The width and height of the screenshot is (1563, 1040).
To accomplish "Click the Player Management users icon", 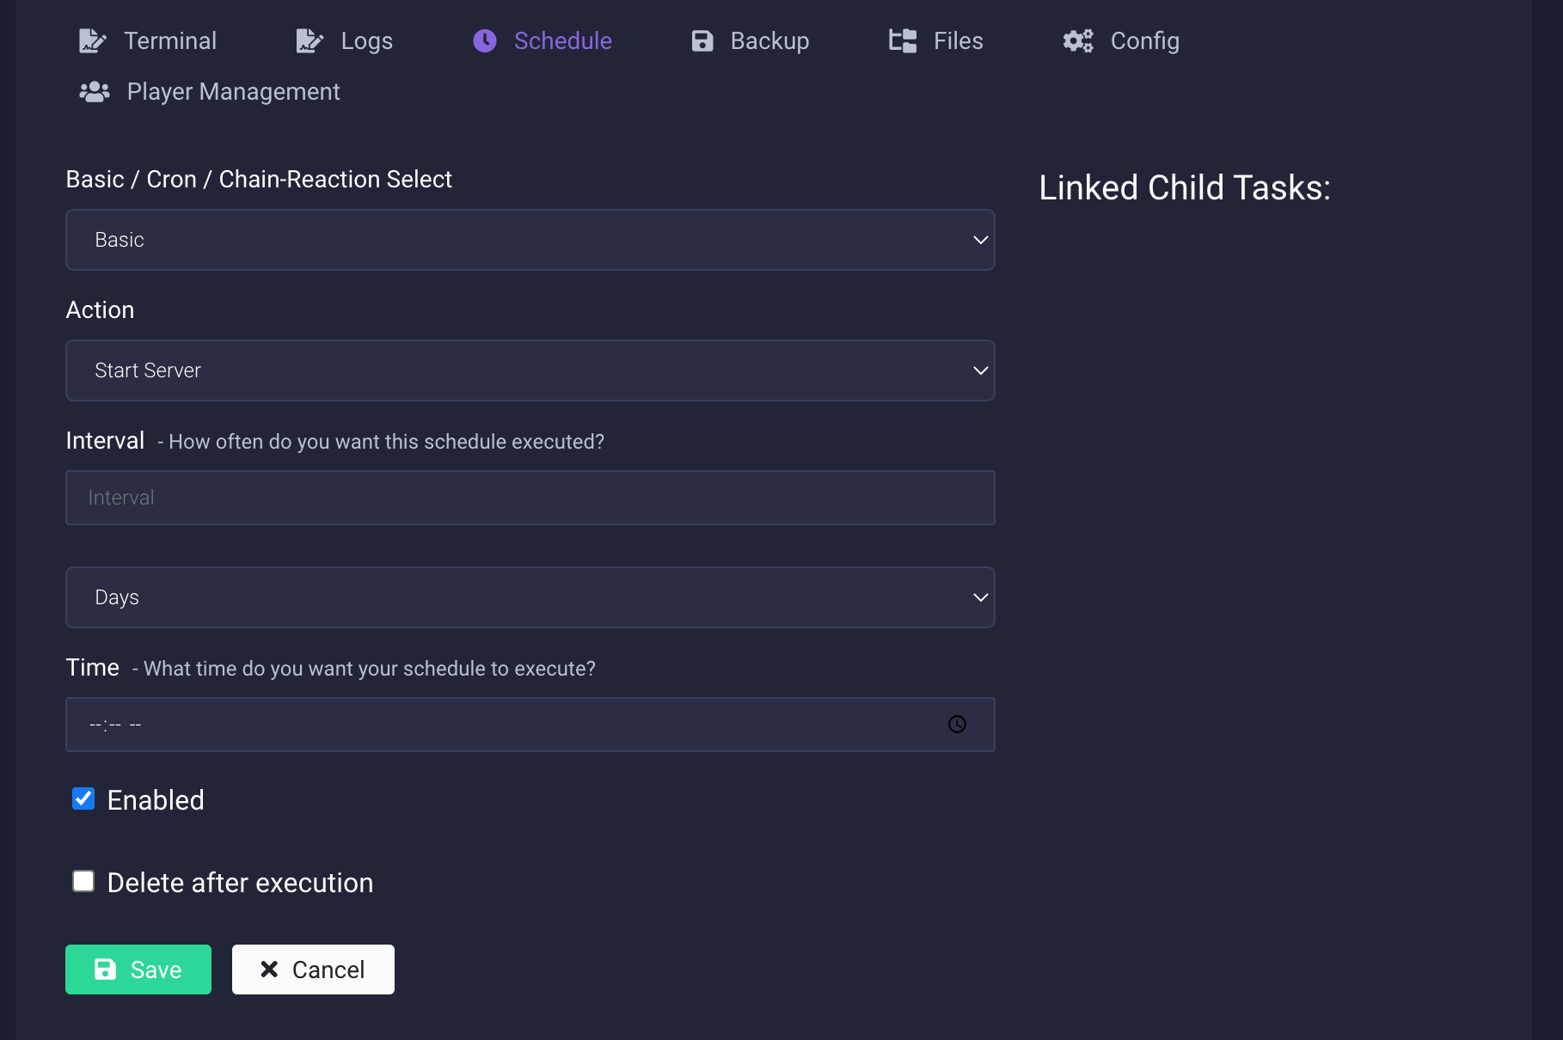I will point(95,92).
